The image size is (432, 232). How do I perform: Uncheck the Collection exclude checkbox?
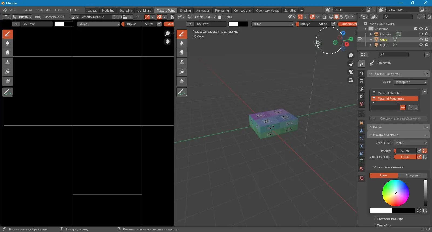pos(416,29)
